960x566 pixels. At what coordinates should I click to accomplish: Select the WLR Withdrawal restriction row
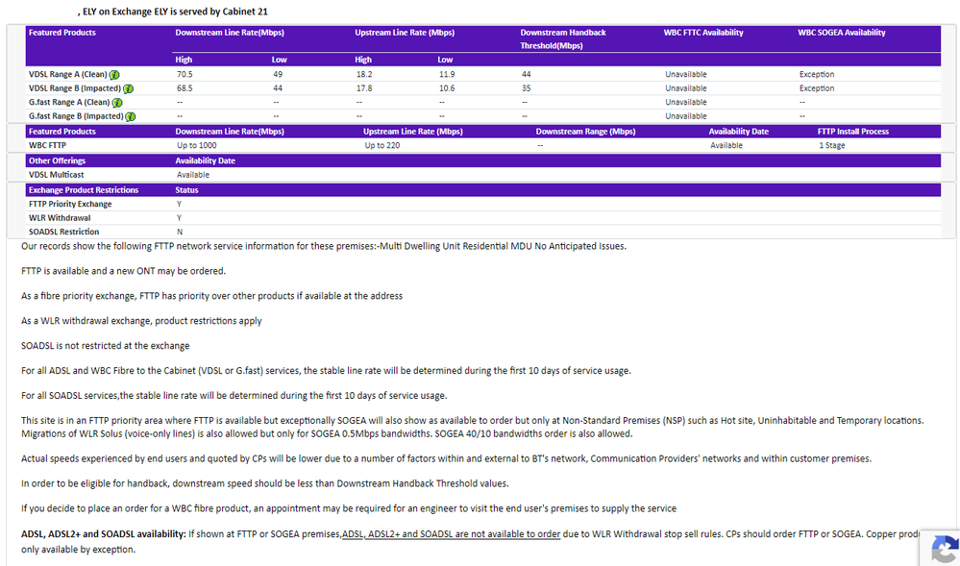[x=61, y=218]
